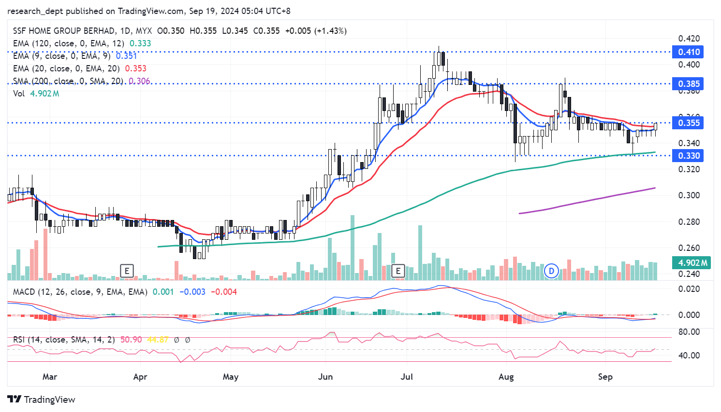Viewport: 721px width, 412px height.
Task: Click the 0.410 price level label
Action: coord(689,52)
